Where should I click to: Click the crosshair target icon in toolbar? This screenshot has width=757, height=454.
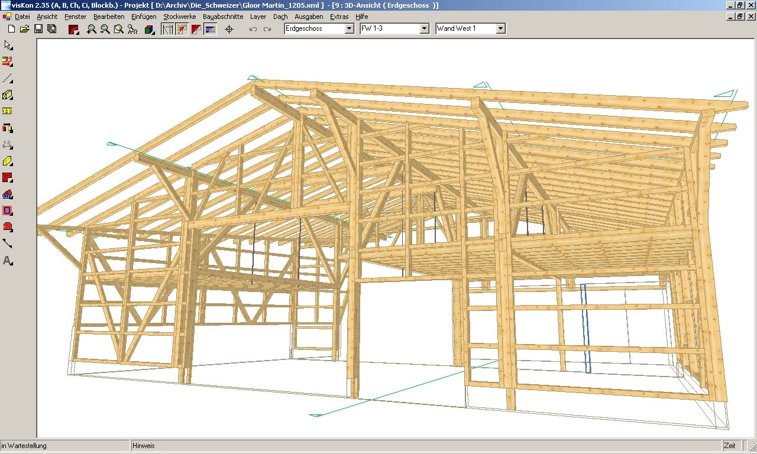[x=229, y=29]
